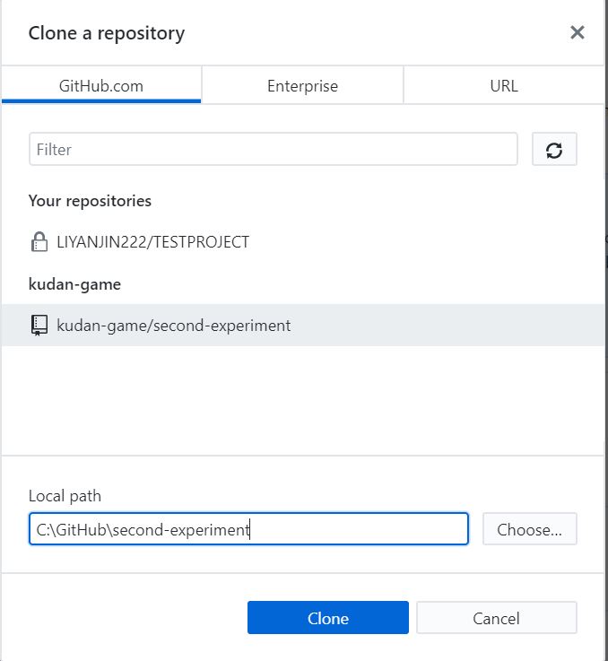Screen dimensions: 608x661
Task: Open folder picker with Choose… button
Action: [x=530, y=529]
